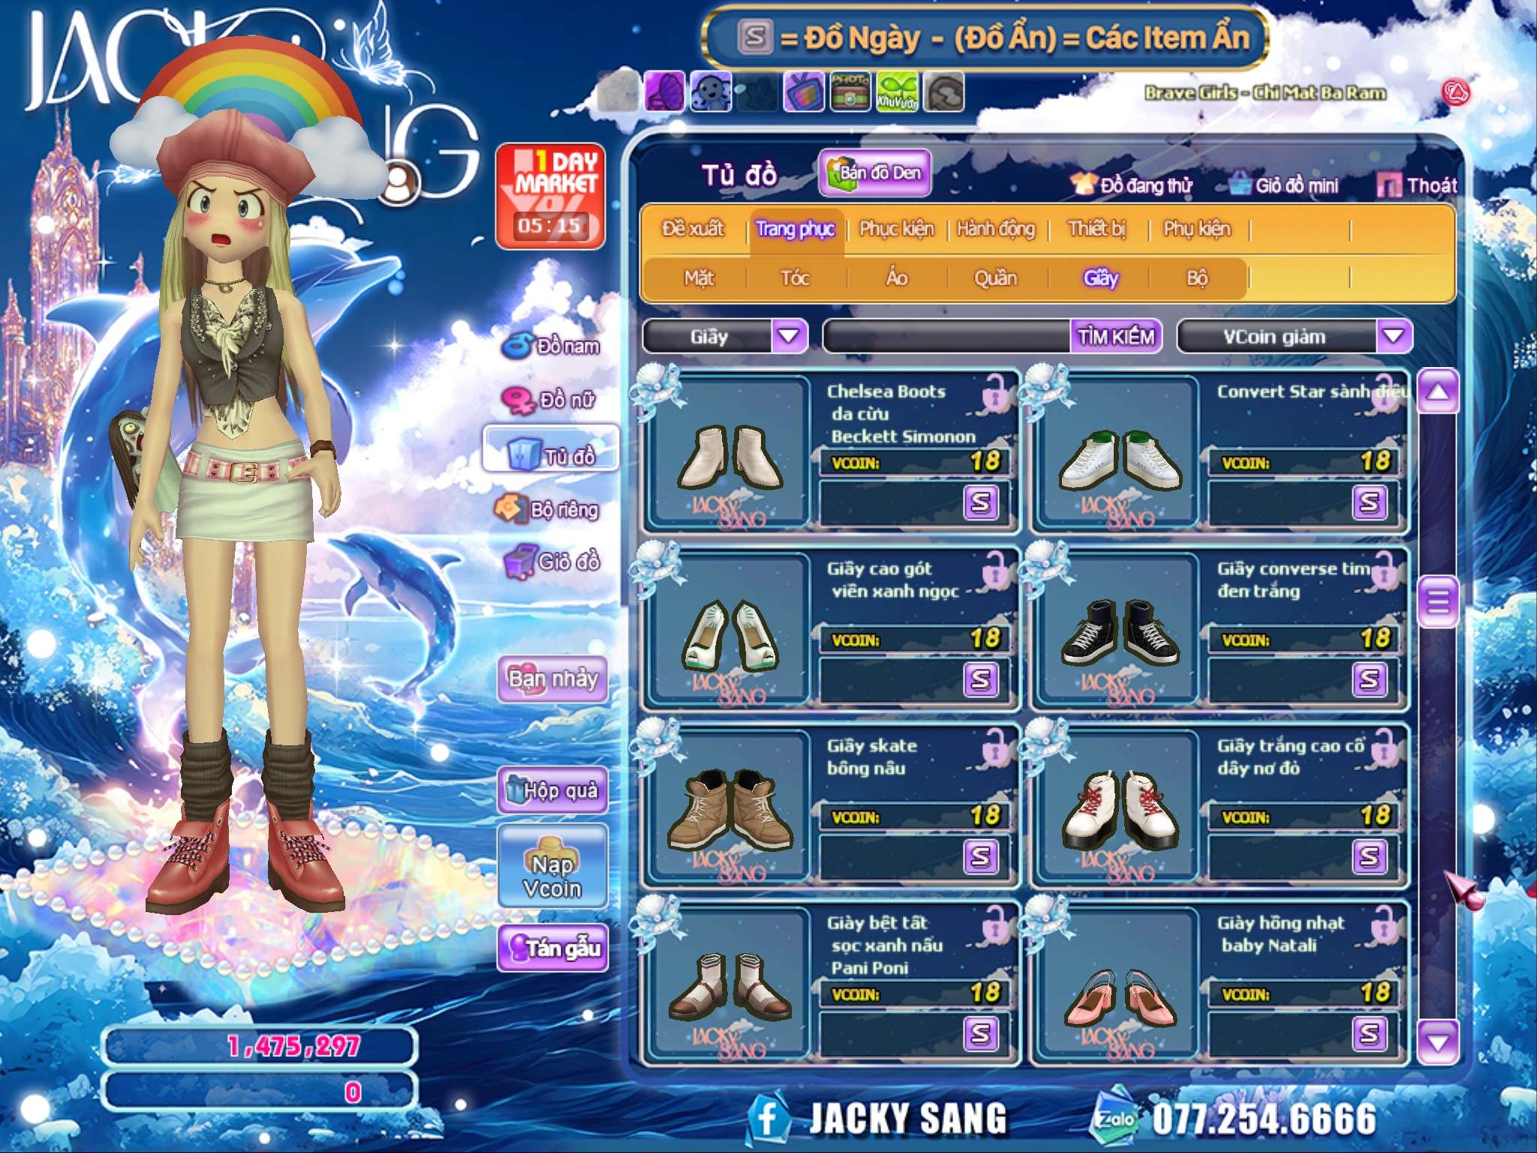Select the S button for Giầy skate bông nâu
This screenshot has height=1153, width=1537.
(x=981, y=856)
